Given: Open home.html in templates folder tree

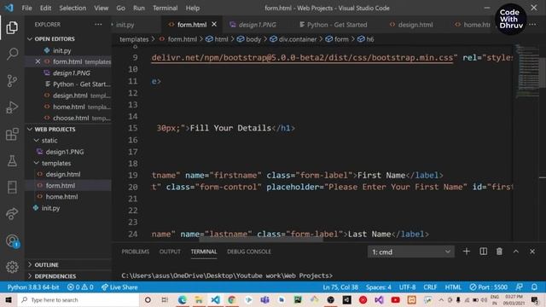Looking at the screenshot, I should 61,197.
